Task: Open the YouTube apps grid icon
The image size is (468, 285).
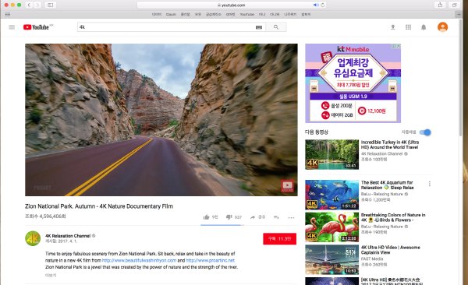Action: 408,27
